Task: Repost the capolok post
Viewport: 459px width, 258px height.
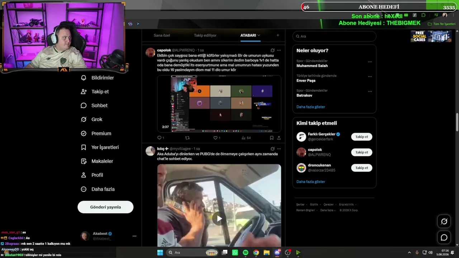Action: tap(187, 138)
